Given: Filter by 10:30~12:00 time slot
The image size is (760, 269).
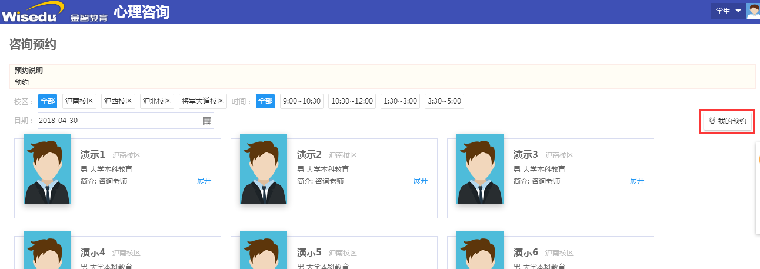Looking at the screenshot, I should coord(352,101).
